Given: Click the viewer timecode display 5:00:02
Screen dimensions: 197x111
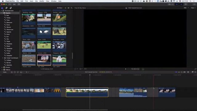Looking at the screenshot, I should [135, 69].
